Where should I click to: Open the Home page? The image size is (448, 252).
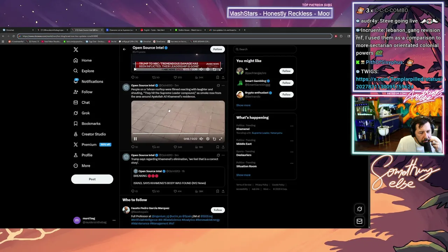tap(83, 60)
